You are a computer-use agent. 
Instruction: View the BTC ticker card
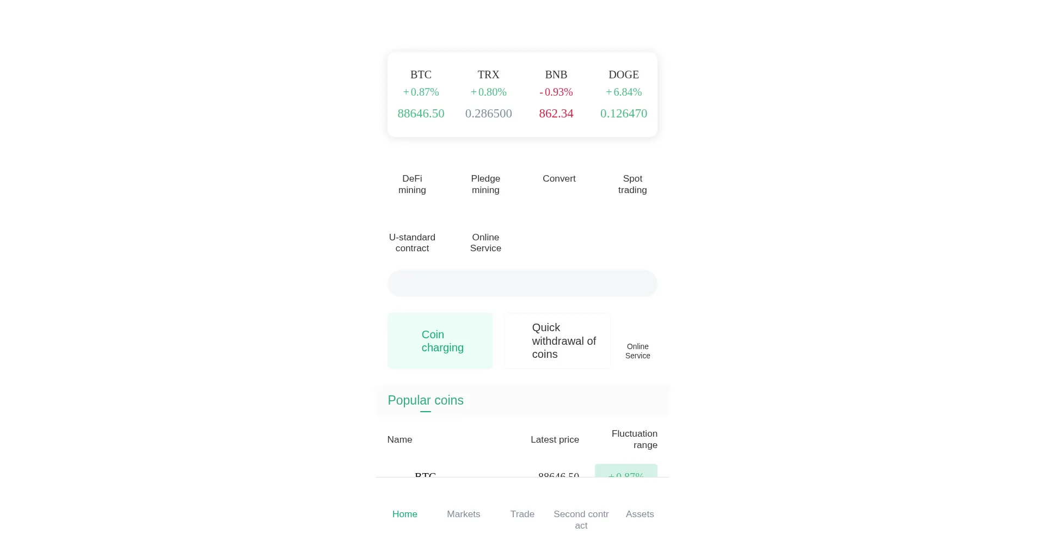tap(421, 94)
